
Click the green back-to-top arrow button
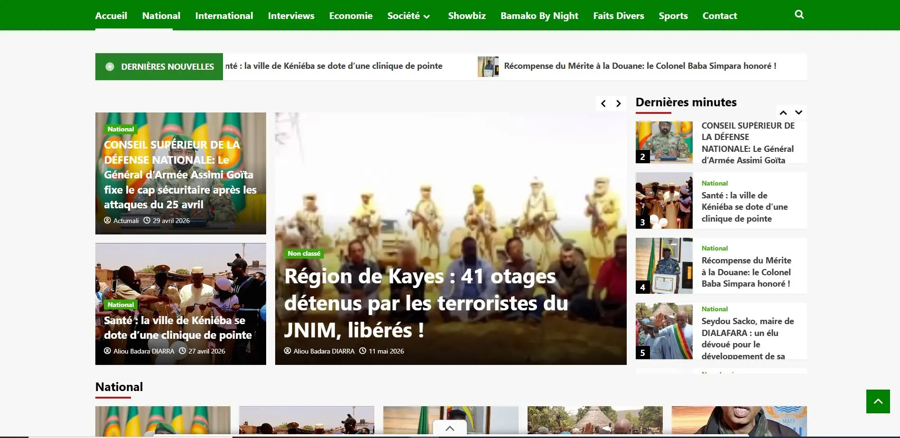[878, 401]
